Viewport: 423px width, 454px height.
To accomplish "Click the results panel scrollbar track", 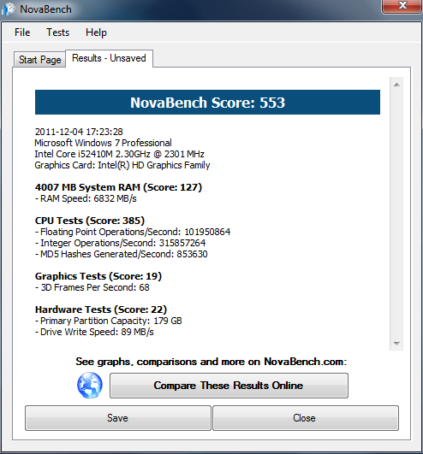I will coord(396,214).
